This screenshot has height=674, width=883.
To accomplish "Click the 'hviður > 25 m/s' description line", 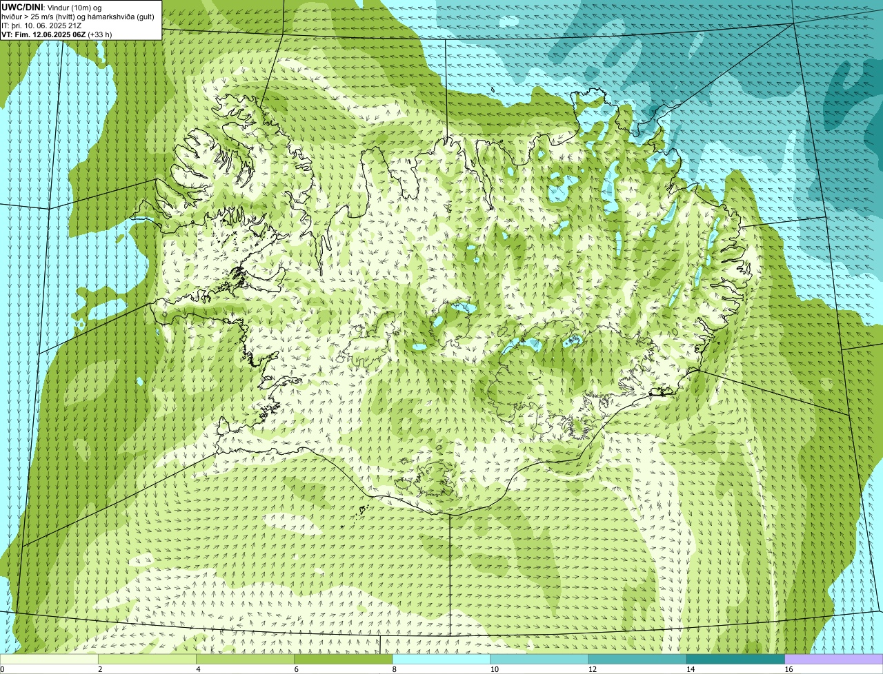I will (x=78, y=17).
